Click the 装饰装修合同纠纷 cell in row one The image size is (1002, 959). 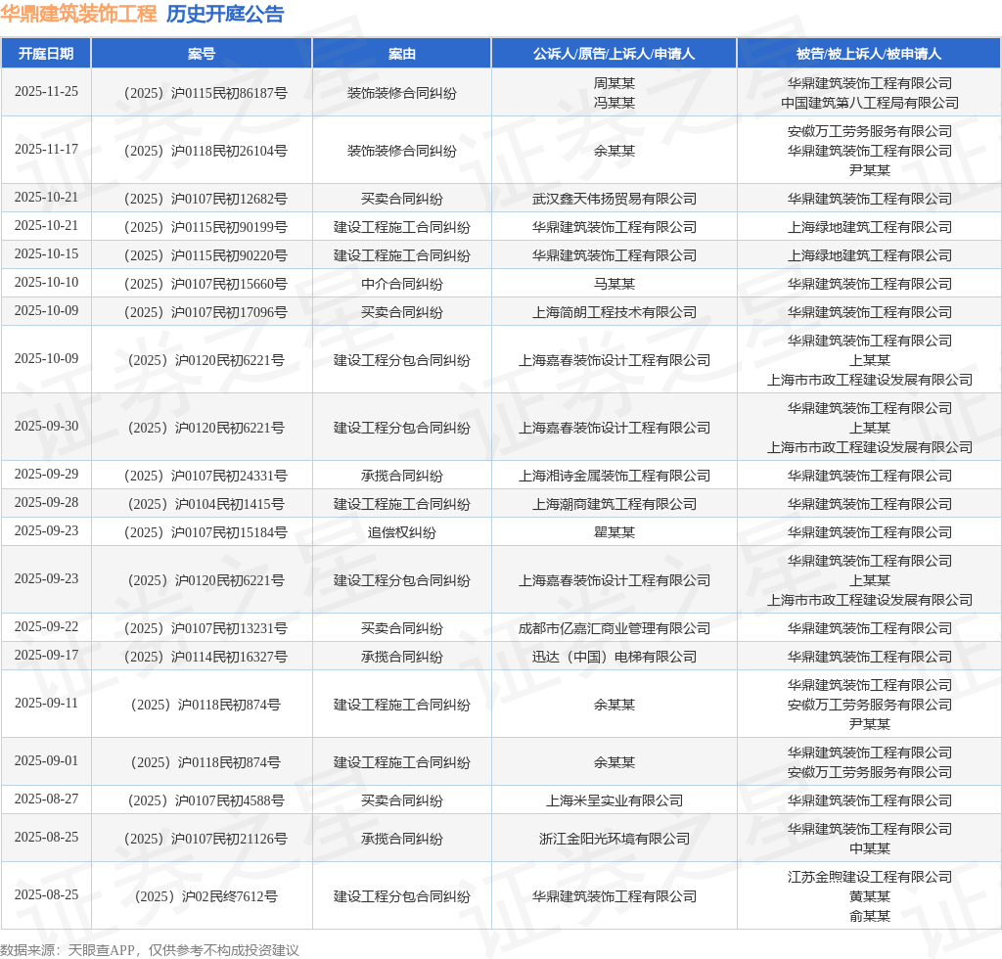point(401,92)
